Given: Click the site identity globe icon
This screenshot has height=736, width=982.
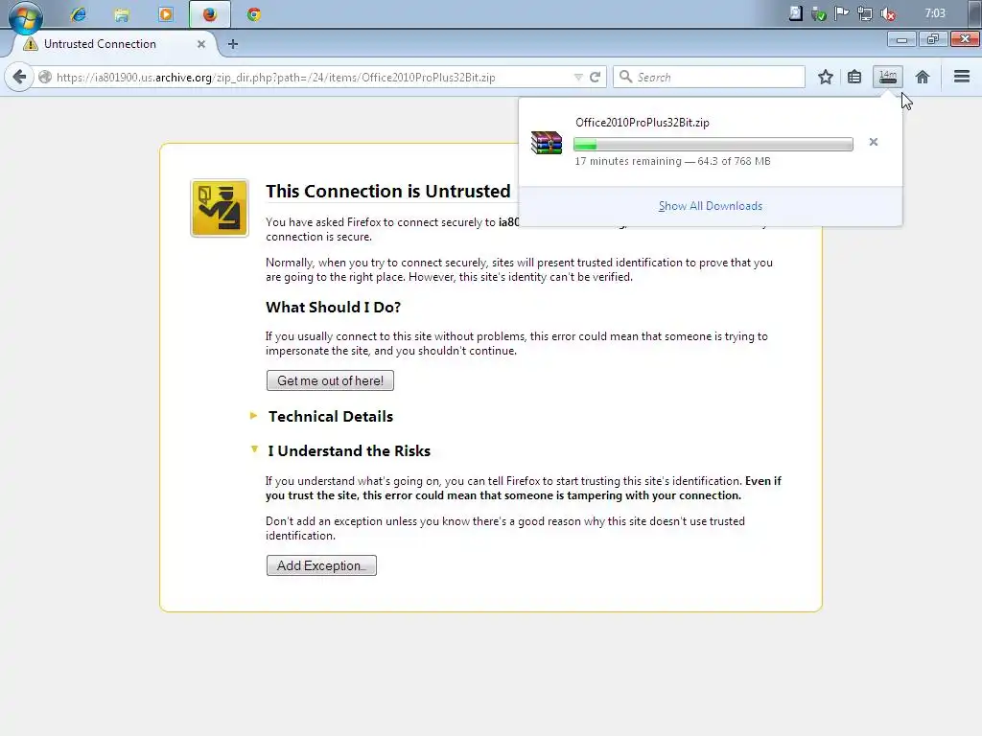Looking at the screenshot, I should (44, 77).
